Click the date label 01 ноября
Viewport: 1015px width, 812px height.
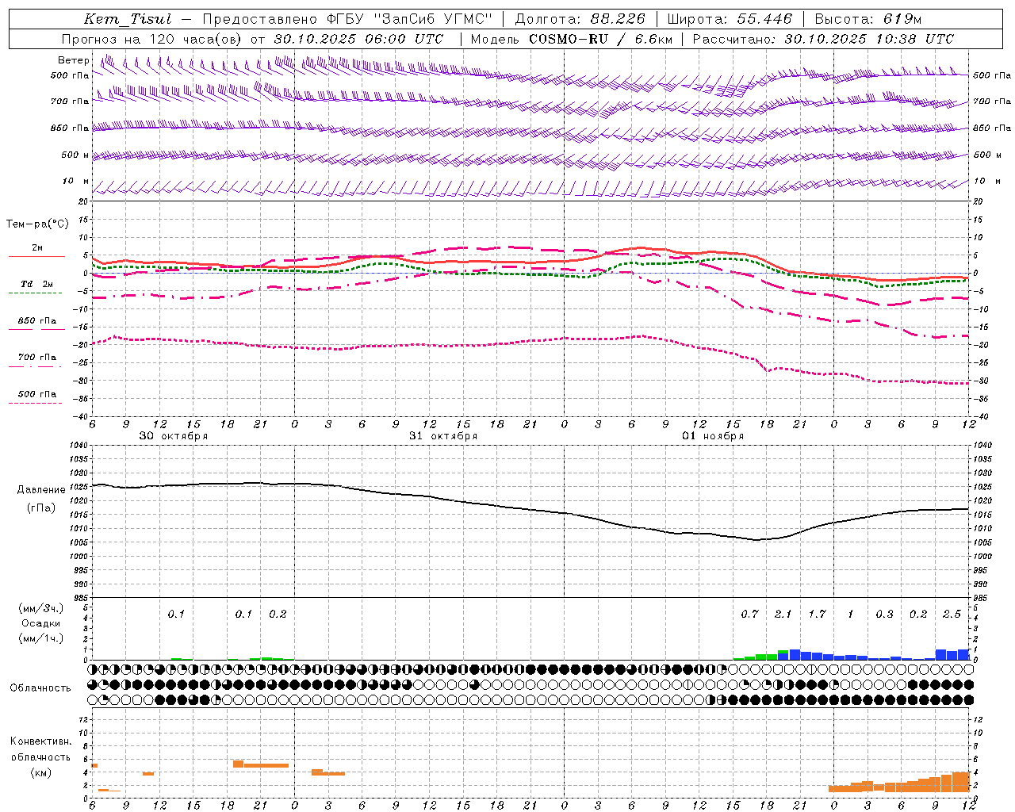[713, 435]
